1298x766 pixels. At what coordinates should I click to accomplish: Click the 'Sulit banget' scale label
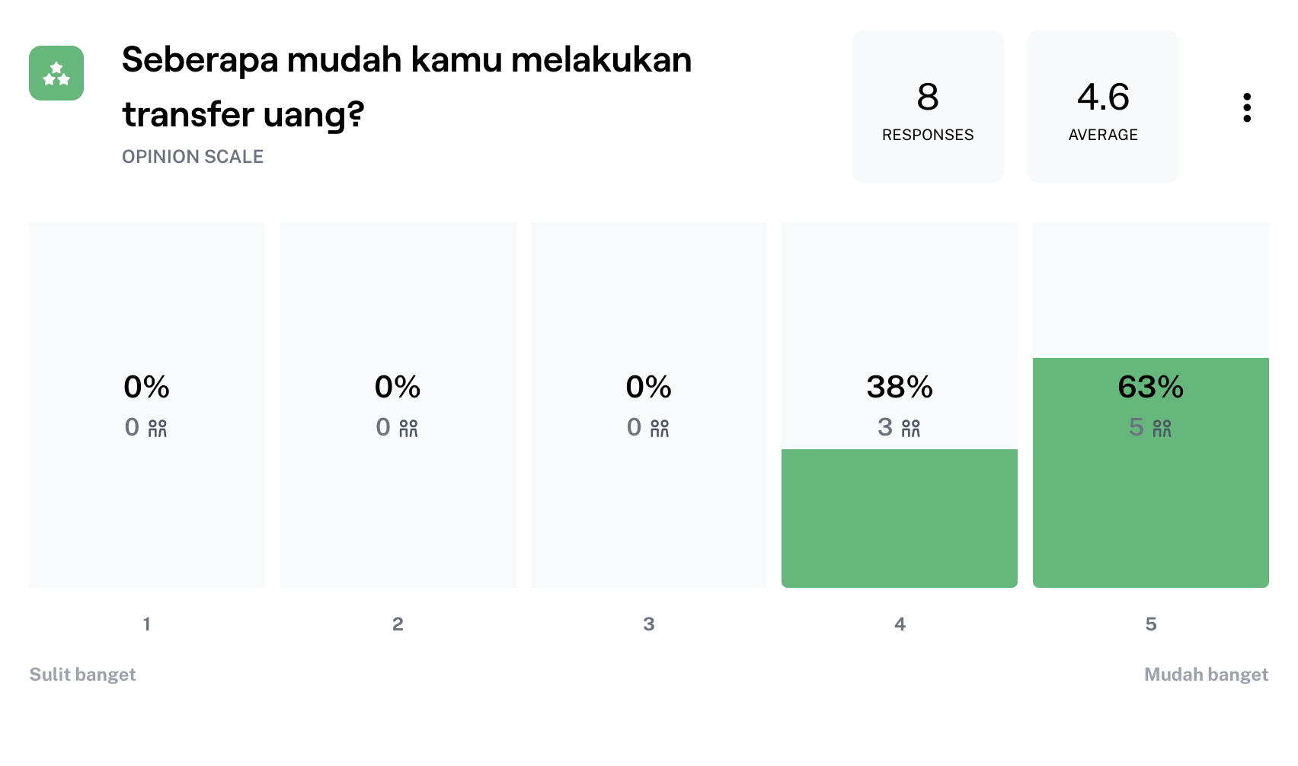(x=83, y=675)
